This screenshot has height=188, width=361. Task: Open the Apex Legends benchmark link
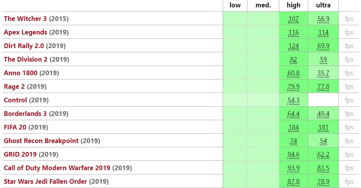click(x=25, y=32)
